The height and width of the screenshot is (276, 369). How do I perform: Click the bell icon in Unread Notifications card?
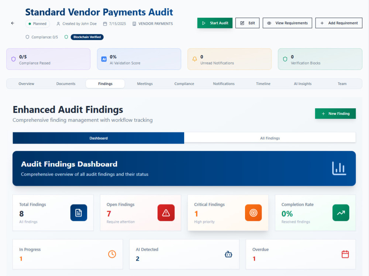click(x=194, y=59)
